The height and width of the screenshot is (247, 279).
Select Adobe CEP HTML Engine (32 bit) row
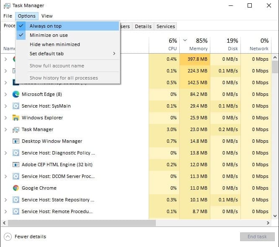point(57,165)
